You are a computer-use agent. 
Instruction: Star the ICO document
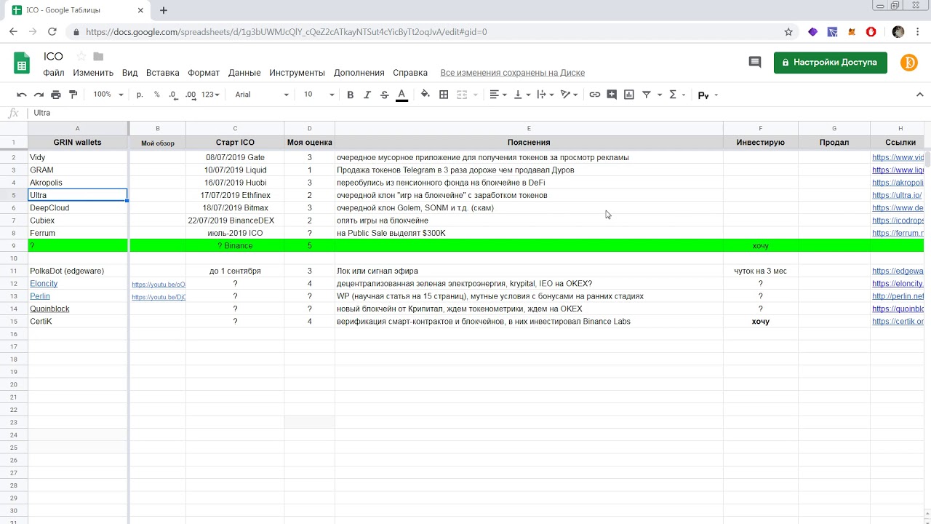(x=81, y=57)
